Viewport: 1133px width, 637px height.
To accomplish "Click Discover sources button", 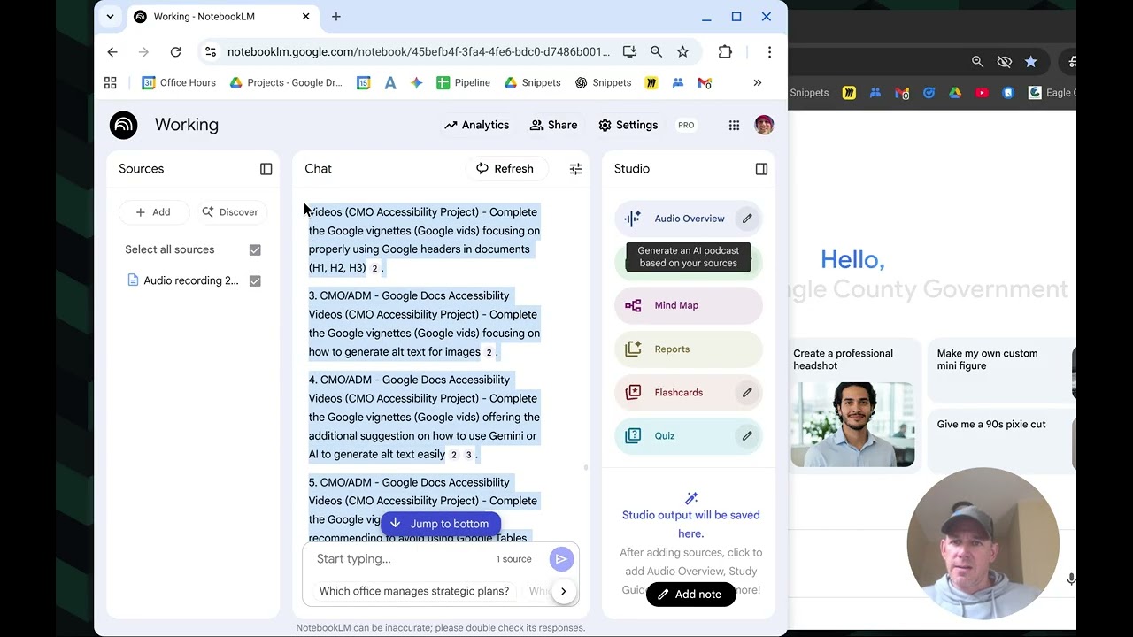I will [230, 212].
